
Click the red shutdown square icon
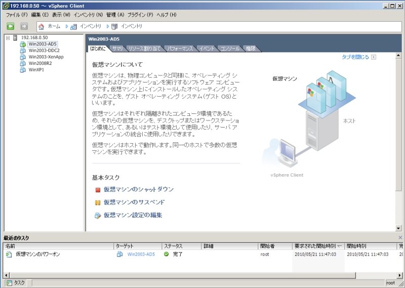point(98,190)
